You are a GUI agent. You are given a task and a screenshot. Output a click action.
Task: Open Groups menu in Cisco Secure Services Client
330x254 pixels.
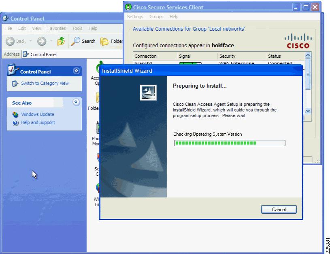click(156, 17)
